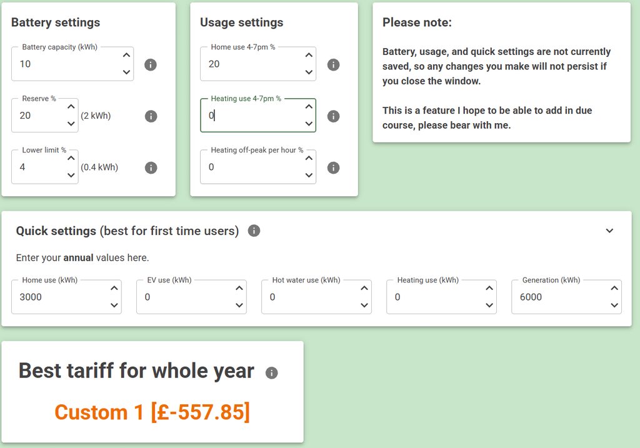This screenshot has width=640, height=448.
Task: Collapse the Quick settings panel chevron
Action: click(x=610, y=231)
